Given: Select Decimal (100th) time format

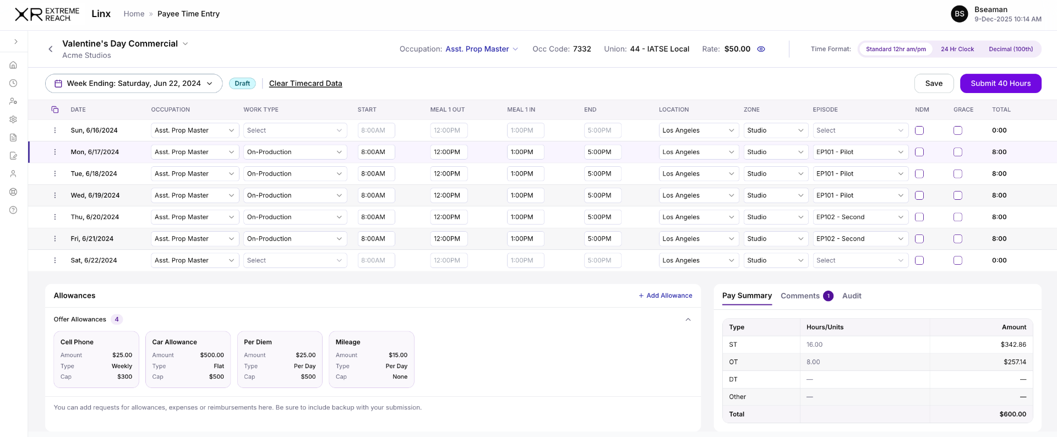Looking at the screenshot, I should coord(1011,49).
